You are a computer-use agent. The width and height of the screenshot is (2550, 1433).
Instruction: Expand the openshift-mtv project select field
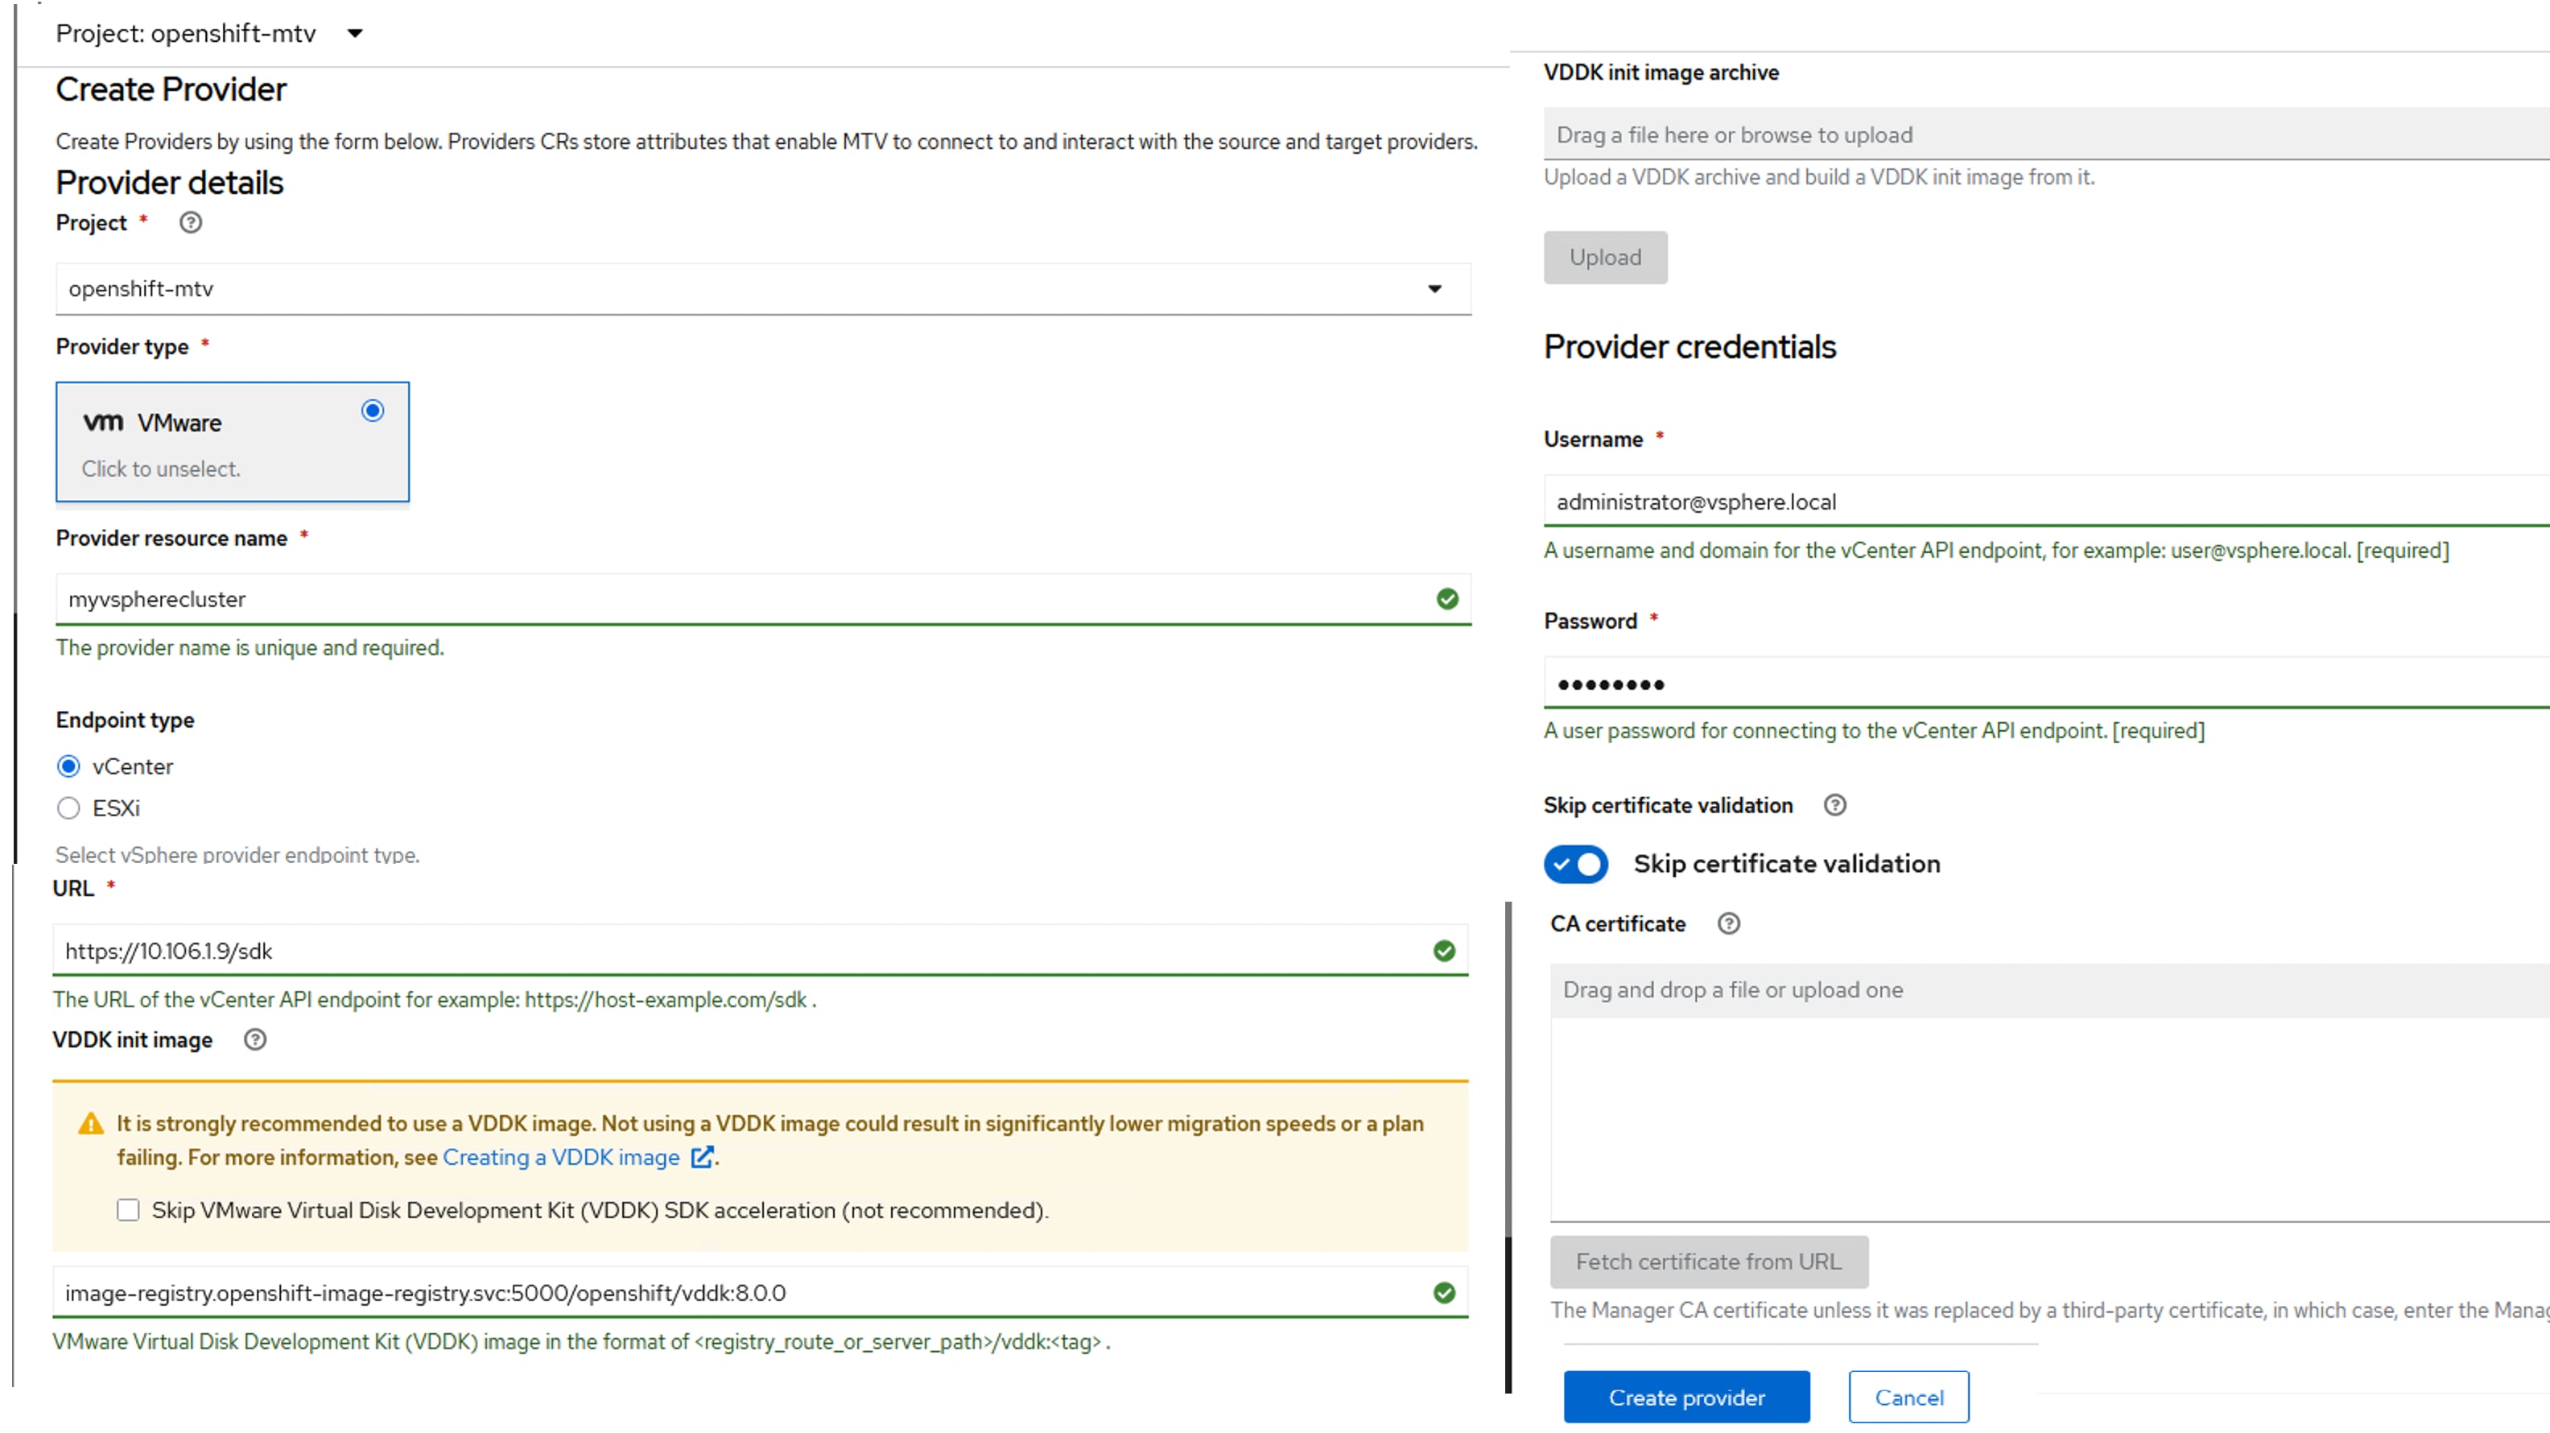(762, 289)
